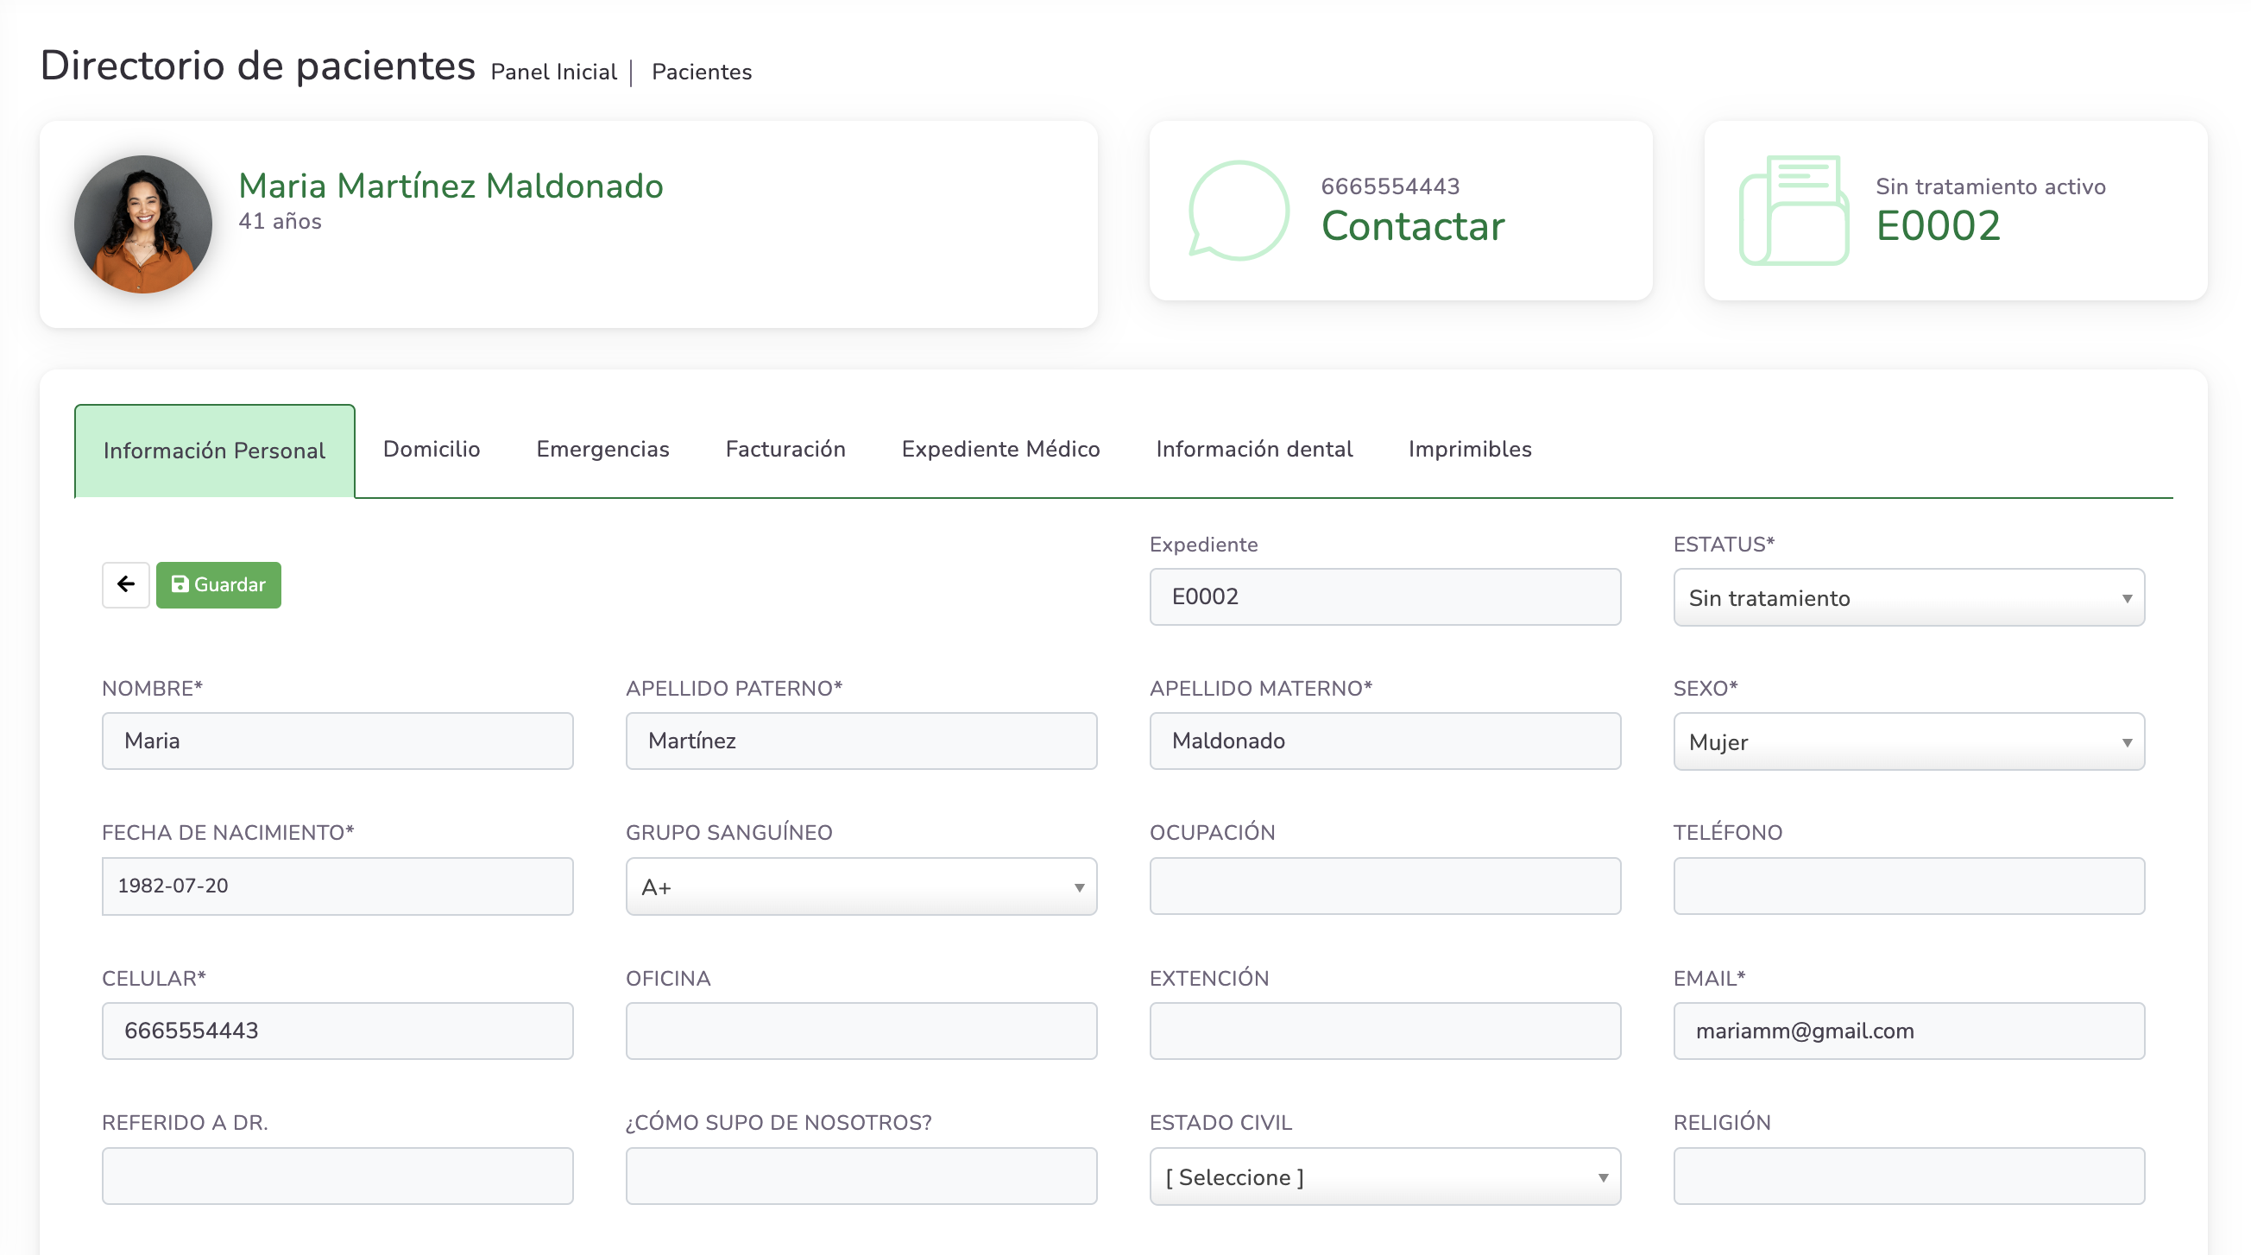
Task: Expand the SEXO dropdown showing Mujer
Action: point(1908,742)
